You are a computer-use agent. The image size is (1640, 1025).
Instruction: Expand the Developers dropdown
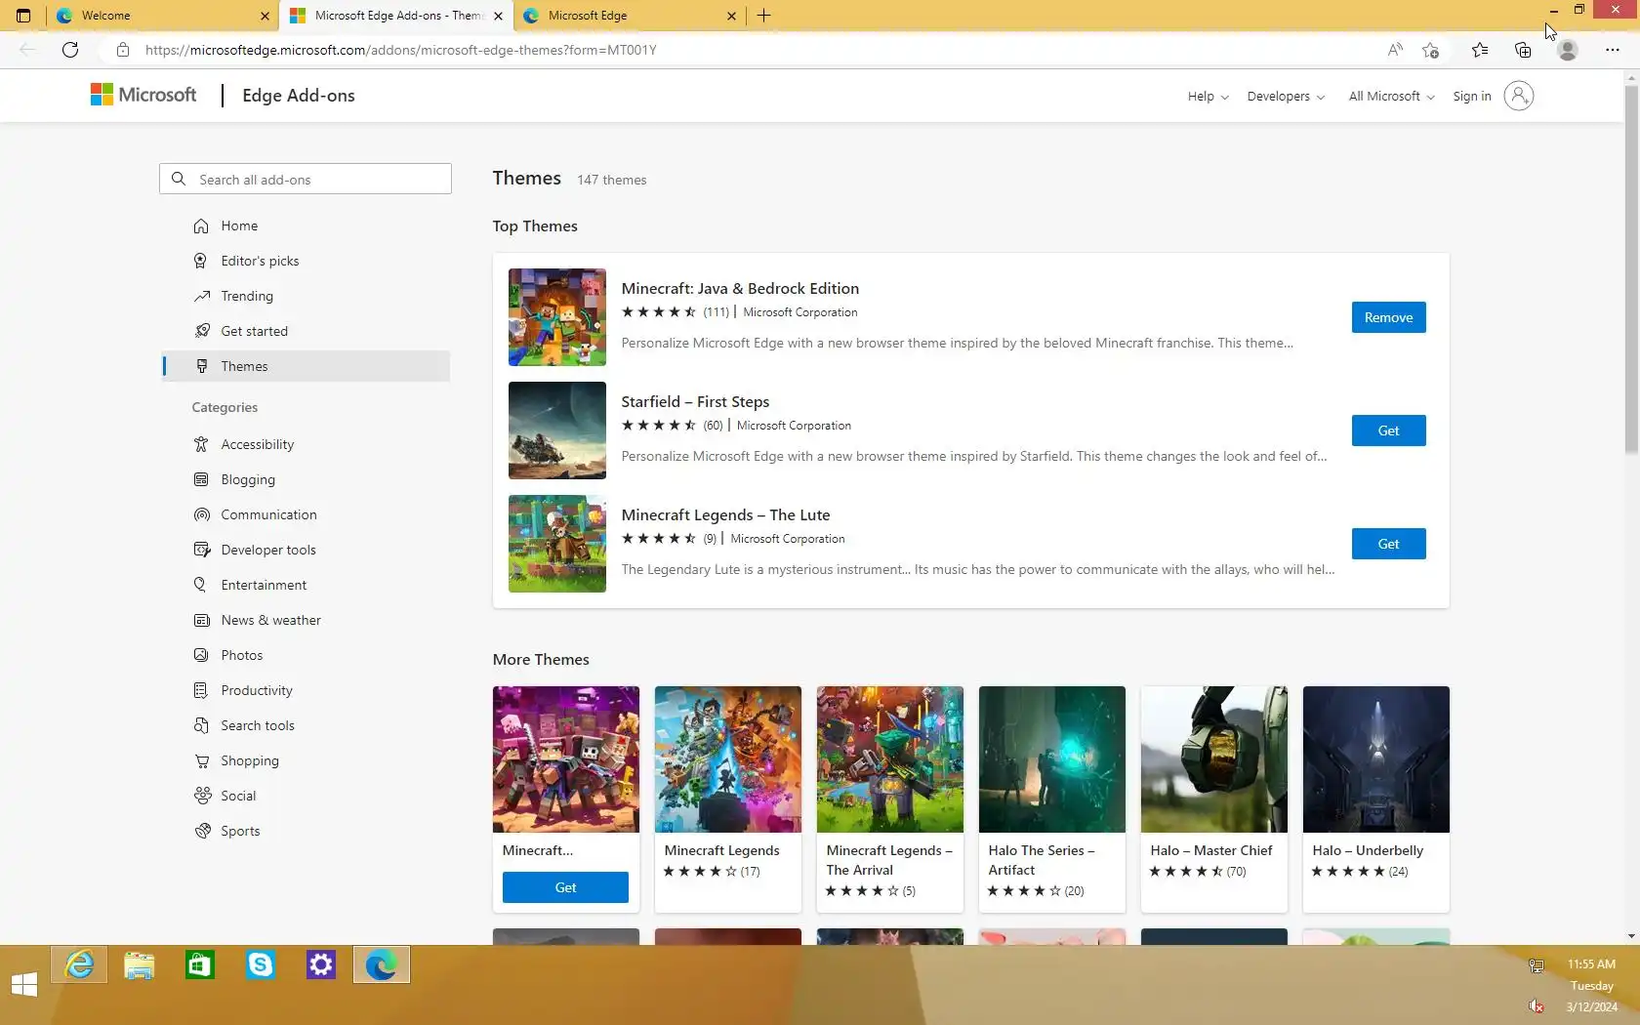[x=1286, y=96]
